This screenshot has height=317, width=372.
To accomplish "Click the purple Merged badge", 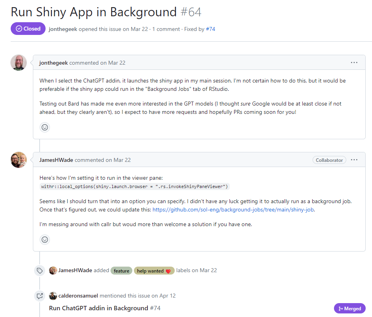I will coord(349,308).
